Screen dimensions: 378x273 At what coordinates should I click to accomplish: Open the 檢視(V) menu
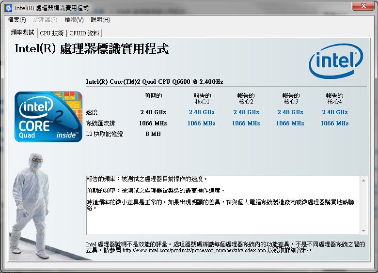(74, 20)
